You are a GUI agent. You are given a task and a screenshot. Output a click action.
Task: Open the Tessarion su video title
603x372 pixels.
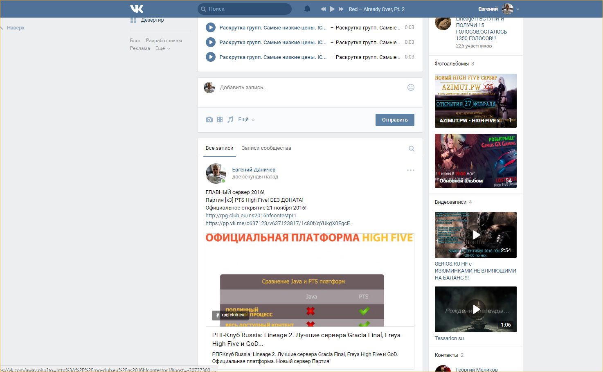[449, 338]
